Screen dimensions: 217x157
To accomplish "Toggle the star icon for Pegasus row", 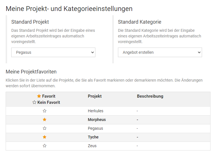I will click(45, 129).
